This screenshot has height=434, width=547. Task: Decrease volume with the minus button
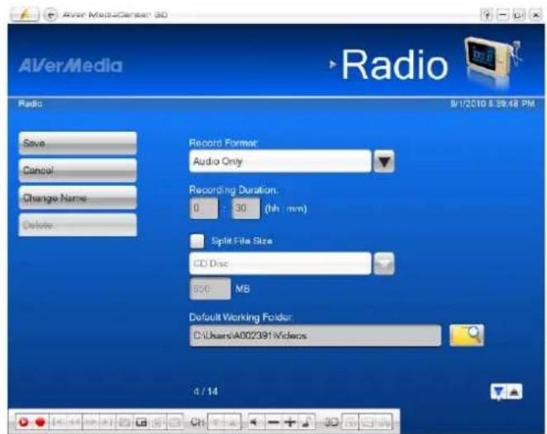click(x=273, y=422)
